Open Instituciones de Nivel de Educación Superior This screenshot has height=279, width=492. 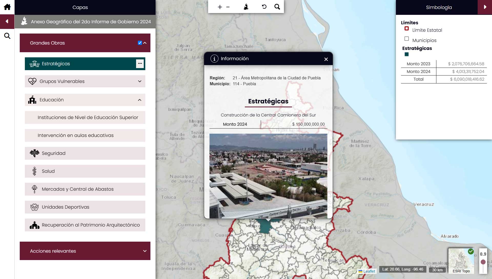point(85,117)
